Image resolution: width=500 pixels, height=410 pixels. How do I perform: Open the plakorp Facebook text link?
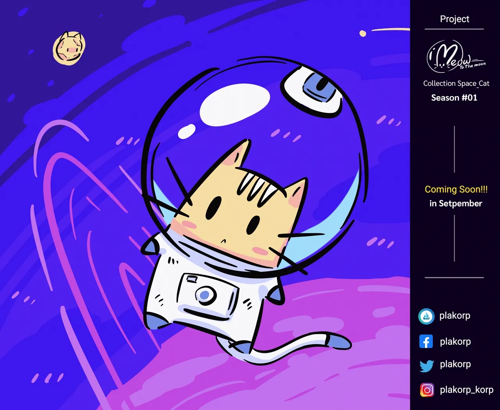pos(455,342)
